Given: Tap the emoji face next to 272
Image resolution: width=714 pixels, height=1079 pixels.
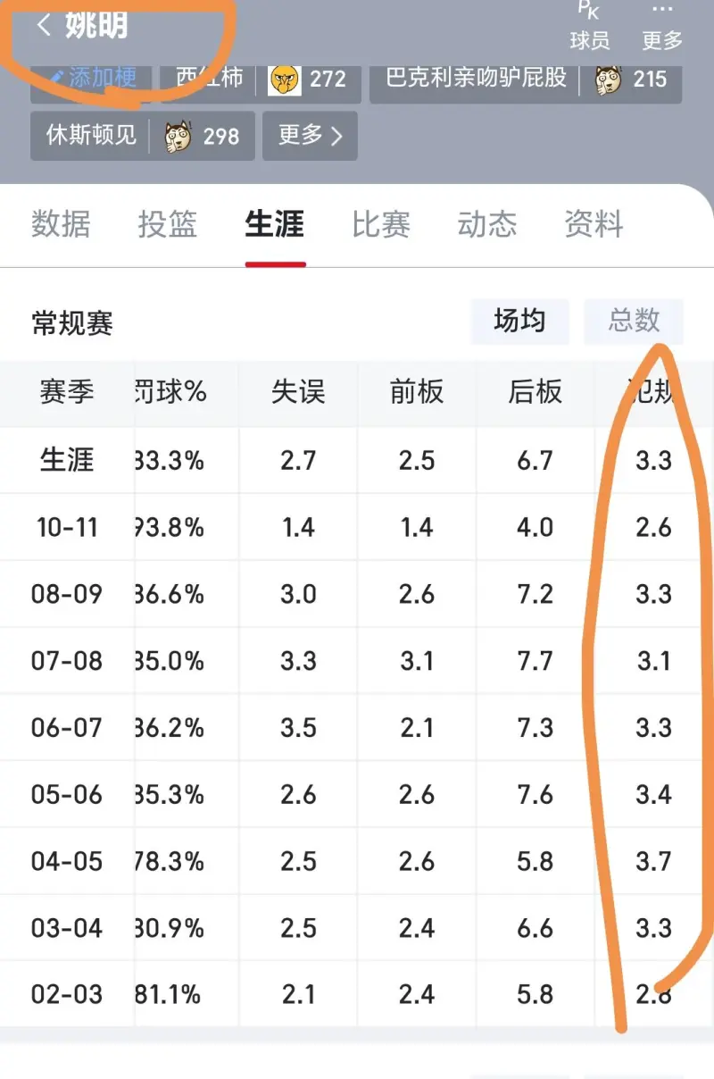Looking at the screenshot, I should (285, 79).
